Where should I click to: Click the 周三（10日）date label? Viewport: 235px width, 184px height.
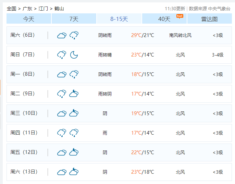tap(24, 113)
